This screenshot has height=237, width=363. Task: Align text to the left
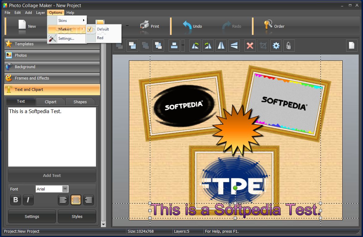tap(63, 200)
